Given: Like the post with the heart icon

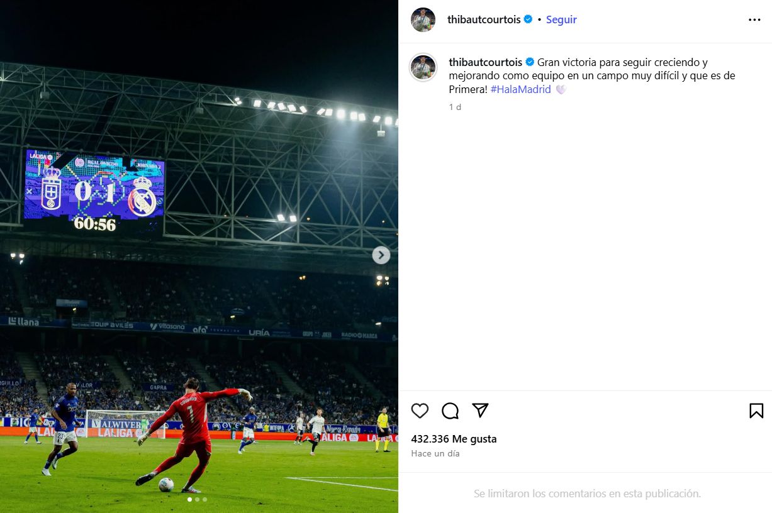Looking at the screenshot, I should click(420, 411).
